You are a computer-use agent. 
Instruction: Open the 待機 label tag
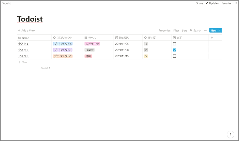tap(88, 56)
